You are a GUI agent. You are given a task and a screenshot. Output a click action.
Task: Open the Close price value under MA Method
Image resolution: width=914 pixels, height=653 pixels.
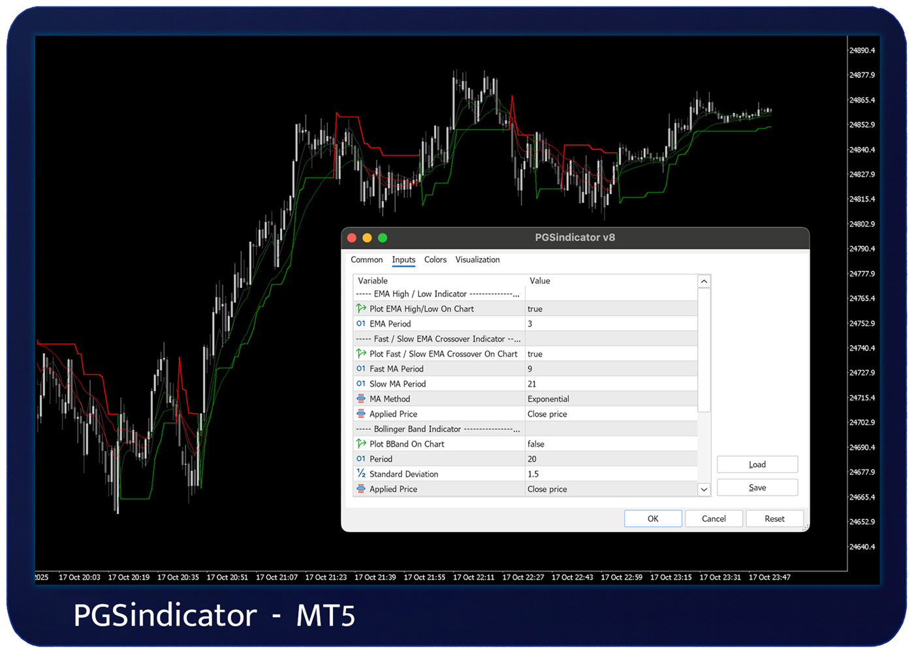[611, 414]
